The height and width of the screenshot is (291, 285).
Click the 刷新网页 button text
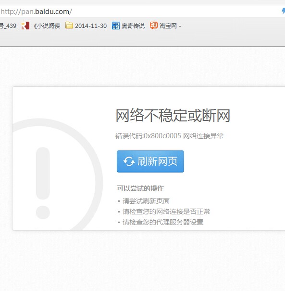click(x=158, y=161)
